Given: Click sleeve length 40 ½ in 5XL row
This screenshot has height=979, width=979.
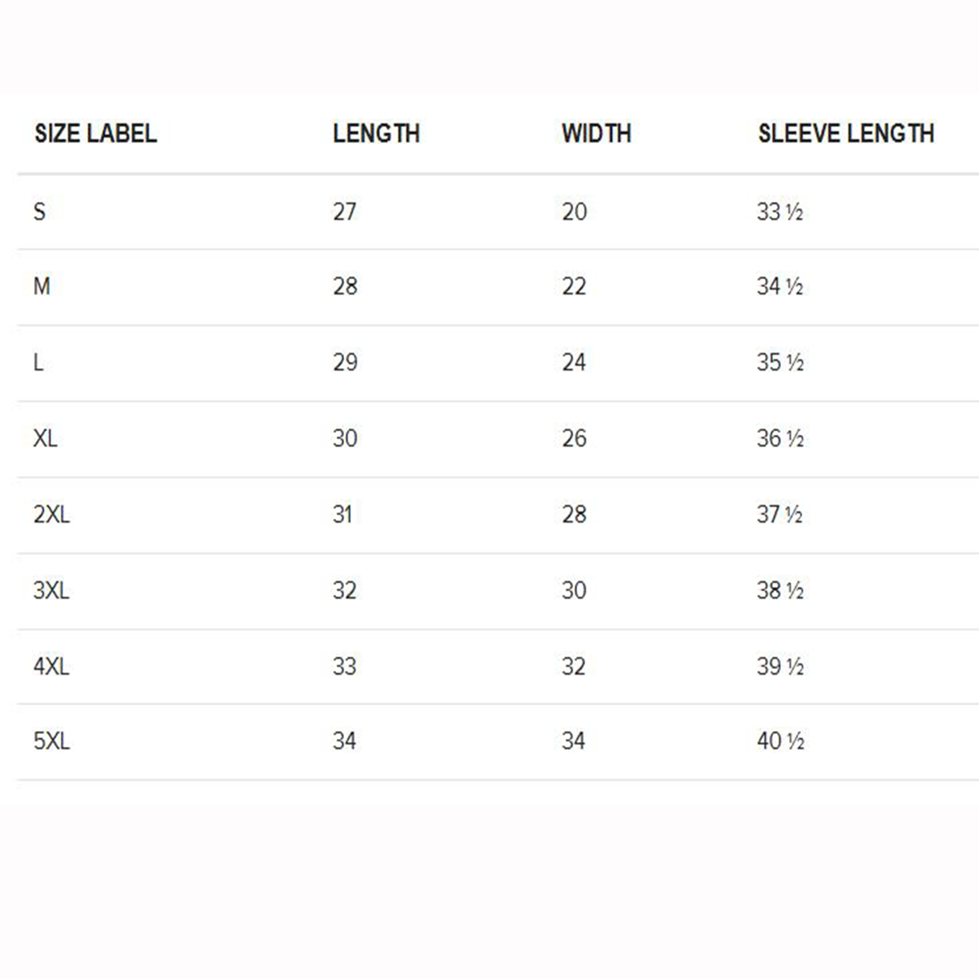Looking at the screenshot, I should [x=780, y=741].
